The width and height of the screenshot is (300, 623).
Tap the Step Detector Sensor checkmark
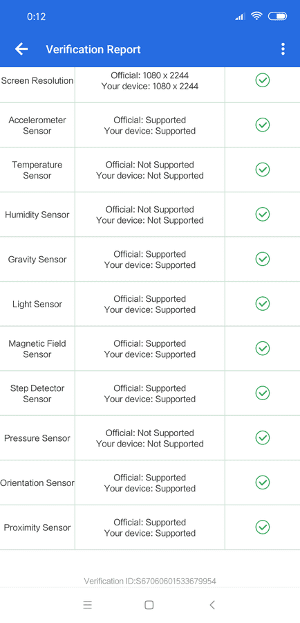pyautogui.click(x=262, y=393)
